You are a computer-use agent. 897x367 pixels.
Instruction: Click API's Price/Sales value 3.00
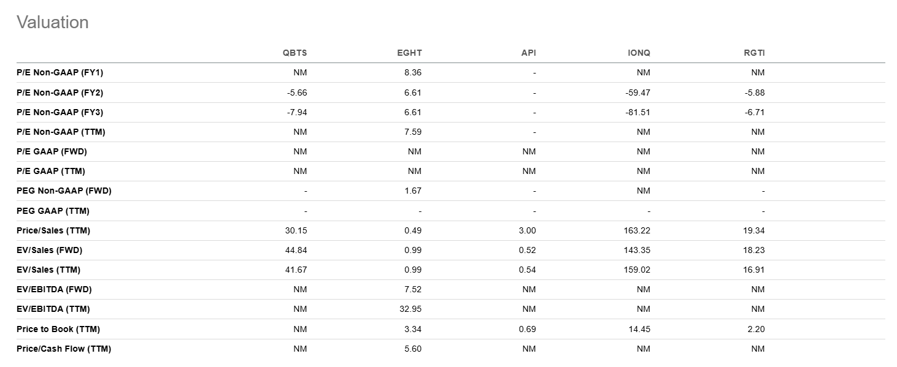[x=527, y=230]
